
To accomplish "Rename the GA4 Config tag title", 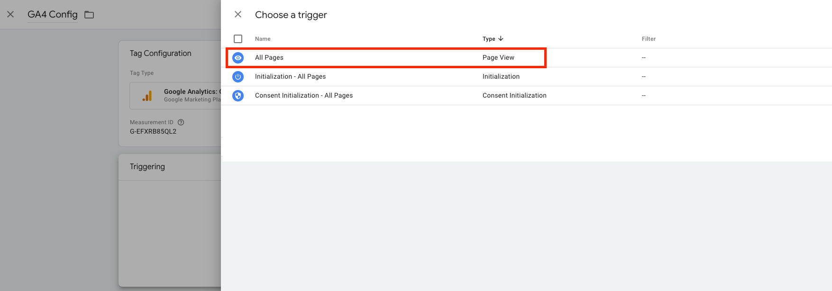I will click(53, 15).
